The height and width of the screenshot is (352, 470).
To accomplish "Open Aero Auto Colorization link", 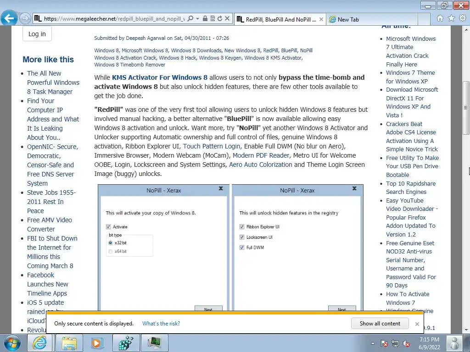I will [x=261, y=165].
